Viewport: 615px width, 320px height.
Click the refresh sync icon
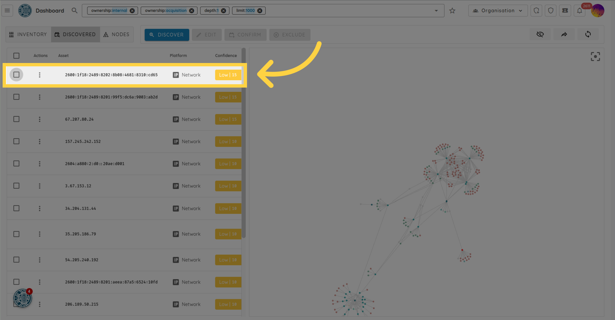588,34
